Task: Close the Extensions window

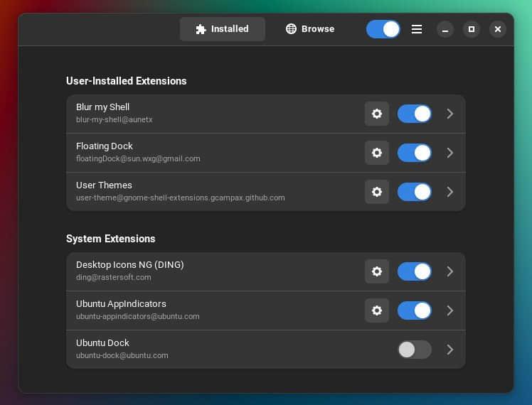Action: pyautogui.click(x=498, y=29)
